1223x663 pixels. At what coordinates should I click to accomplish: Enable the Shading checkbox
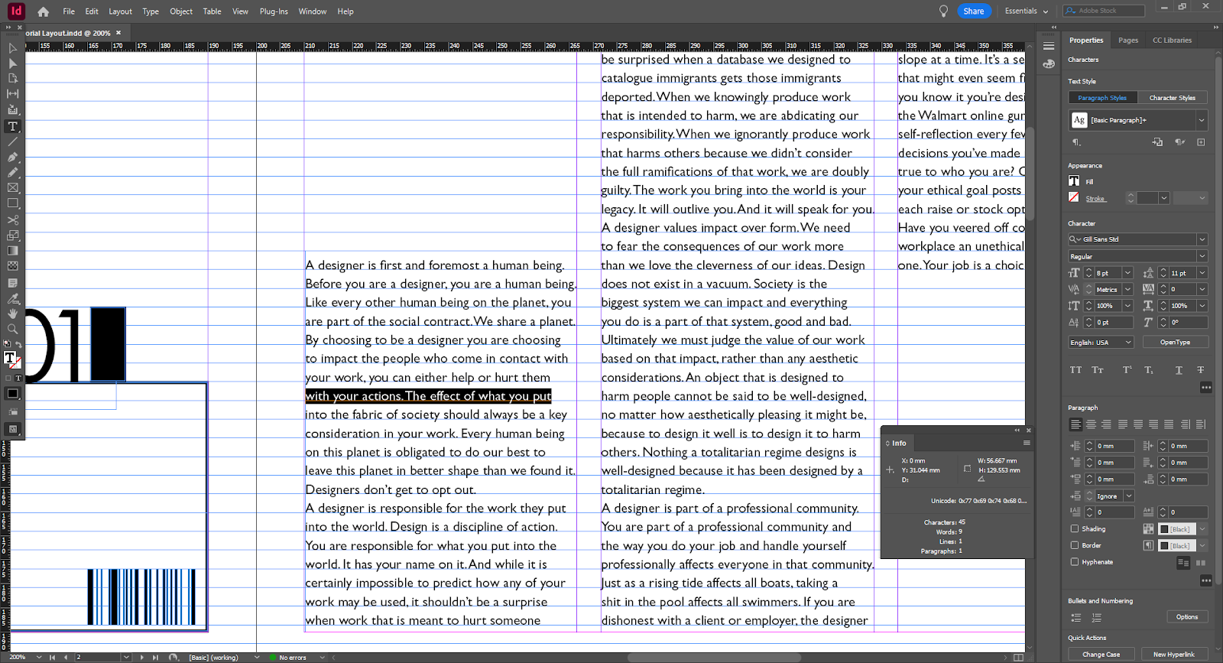[1075, 528]
